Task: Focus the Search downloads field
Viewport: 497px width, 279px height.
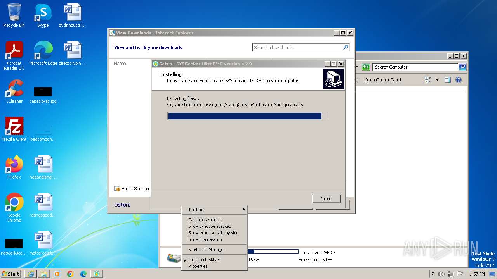Action: [297, 47]
